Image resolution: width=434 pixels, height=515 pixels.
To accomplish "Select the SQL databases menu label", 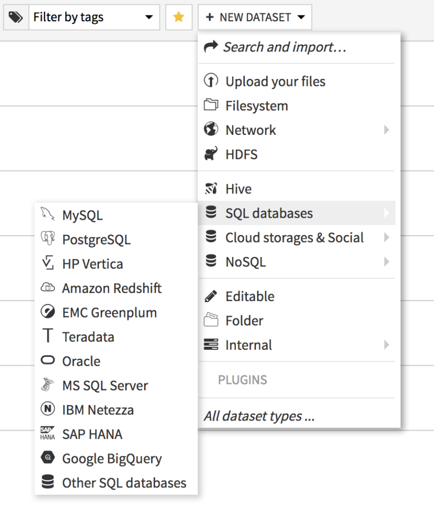I will (269, 213).
